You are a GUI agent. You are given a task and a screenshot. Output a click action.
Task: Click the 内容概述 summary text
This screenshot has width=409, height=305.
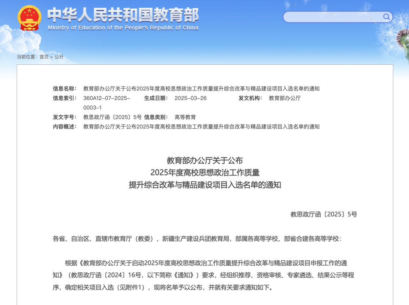point(201,126)
